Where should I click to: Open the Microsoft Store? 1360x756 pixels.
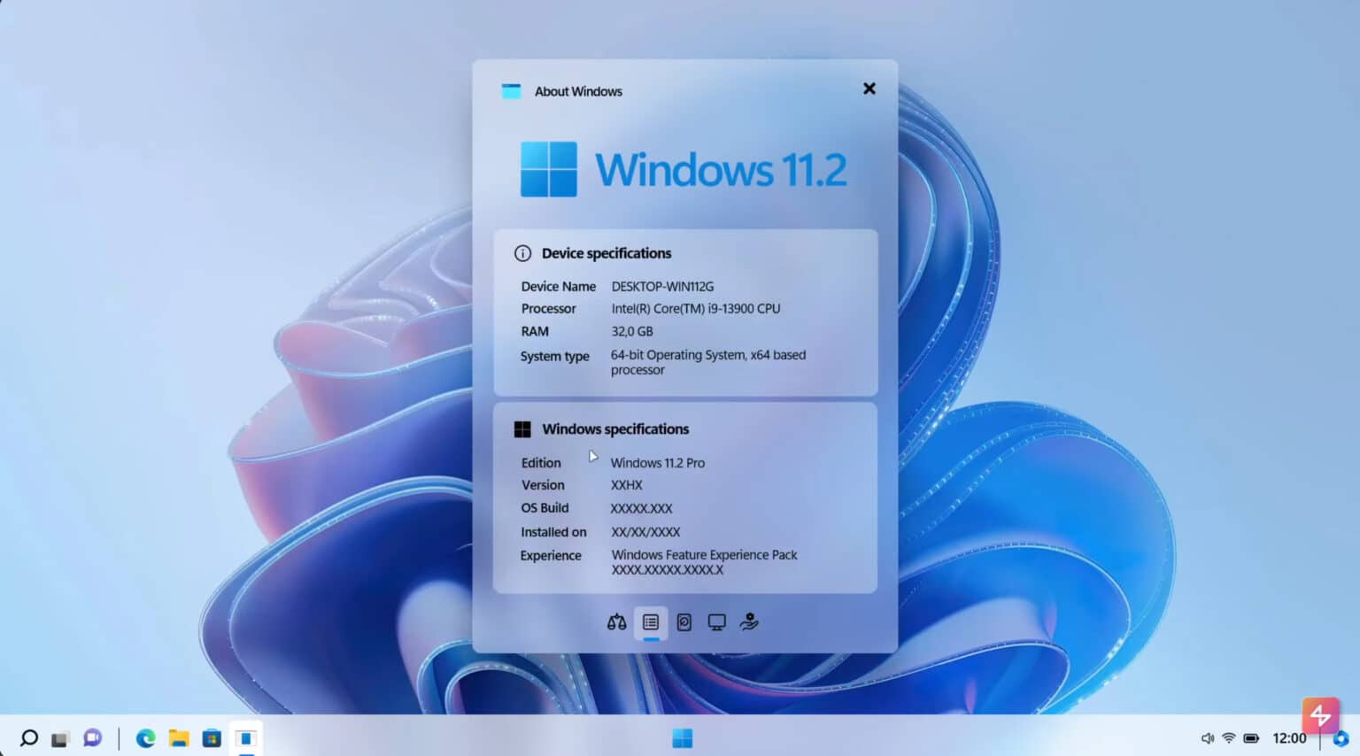pos(211,737)
